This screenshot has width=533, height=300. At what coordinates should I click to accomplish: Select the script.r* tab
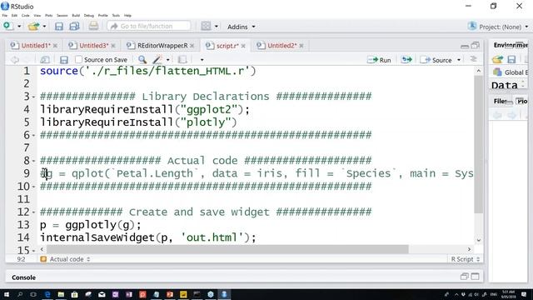(227, 46)
